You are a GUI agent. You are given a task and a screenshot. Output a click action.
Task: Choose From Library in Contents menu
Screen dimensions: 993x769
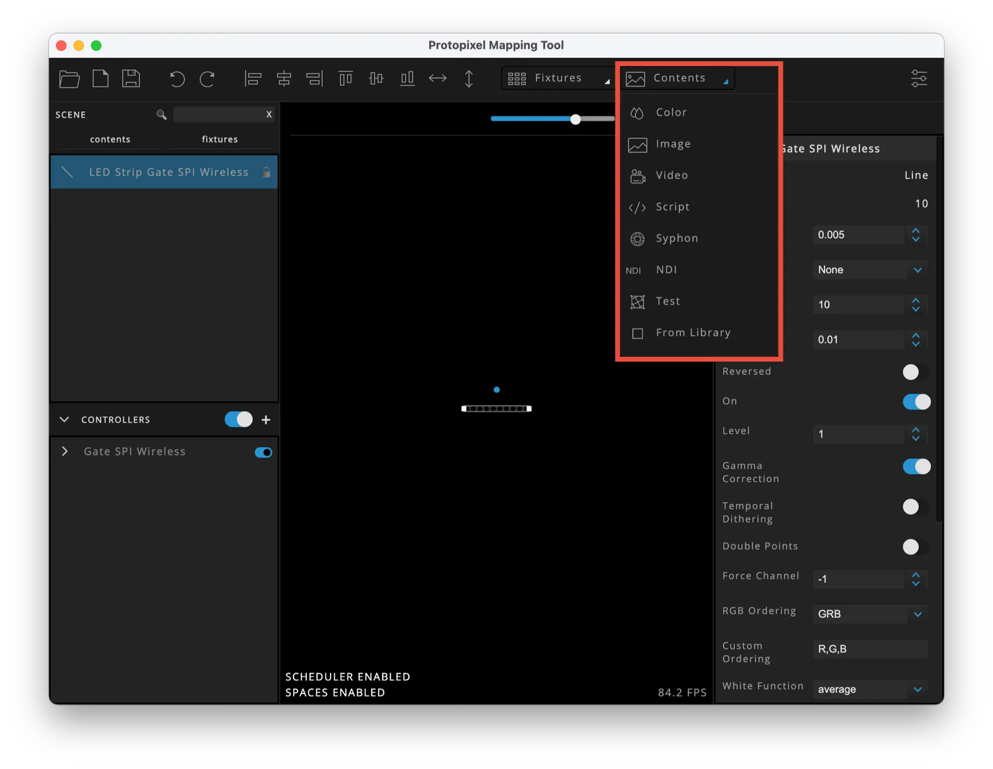click(699, 333)
